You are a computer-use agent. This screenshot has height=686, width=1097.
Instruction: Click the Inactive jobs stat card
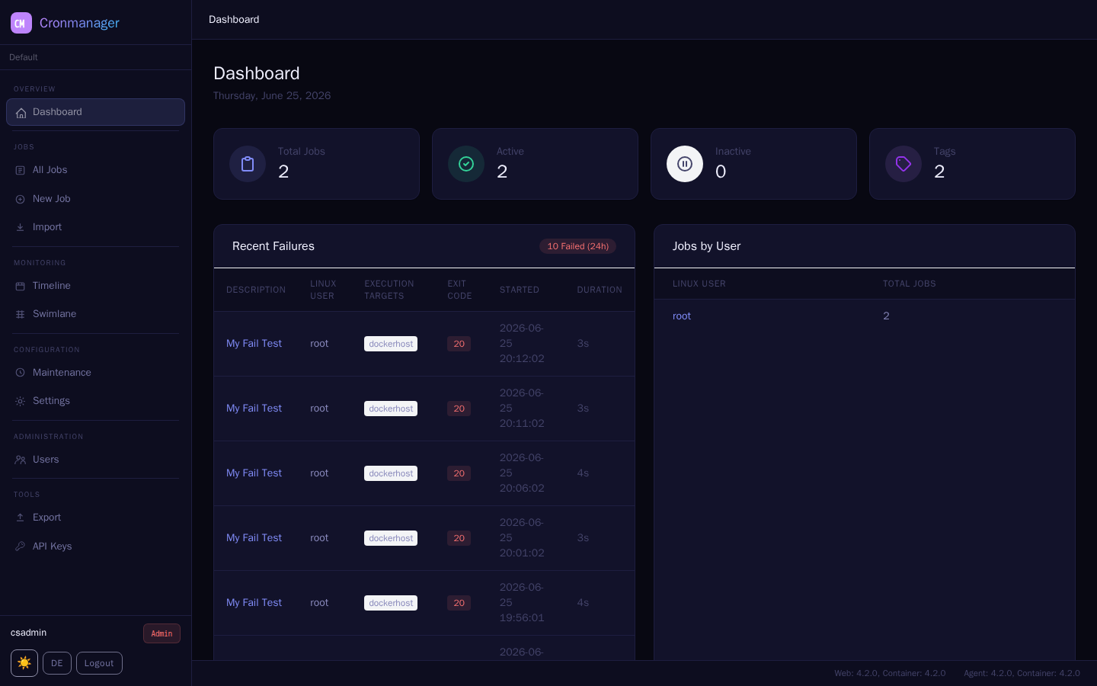[753, 164]
